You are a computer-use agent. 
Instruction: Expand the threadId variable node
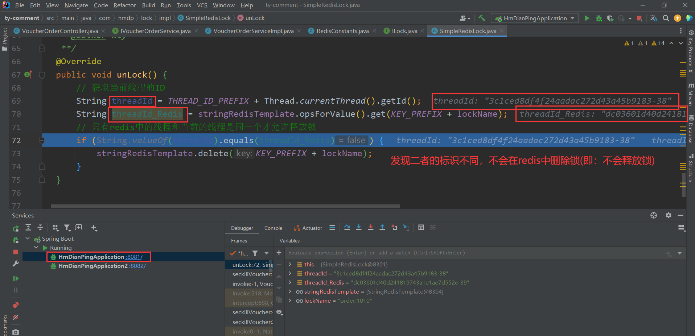coord(290,273)
